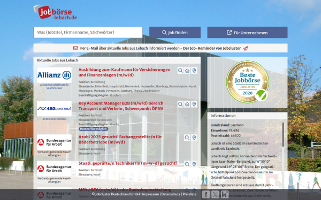321x200 pixels.
Task: Open the X (Twitter) icon in the footer
Action: [215, 194]
